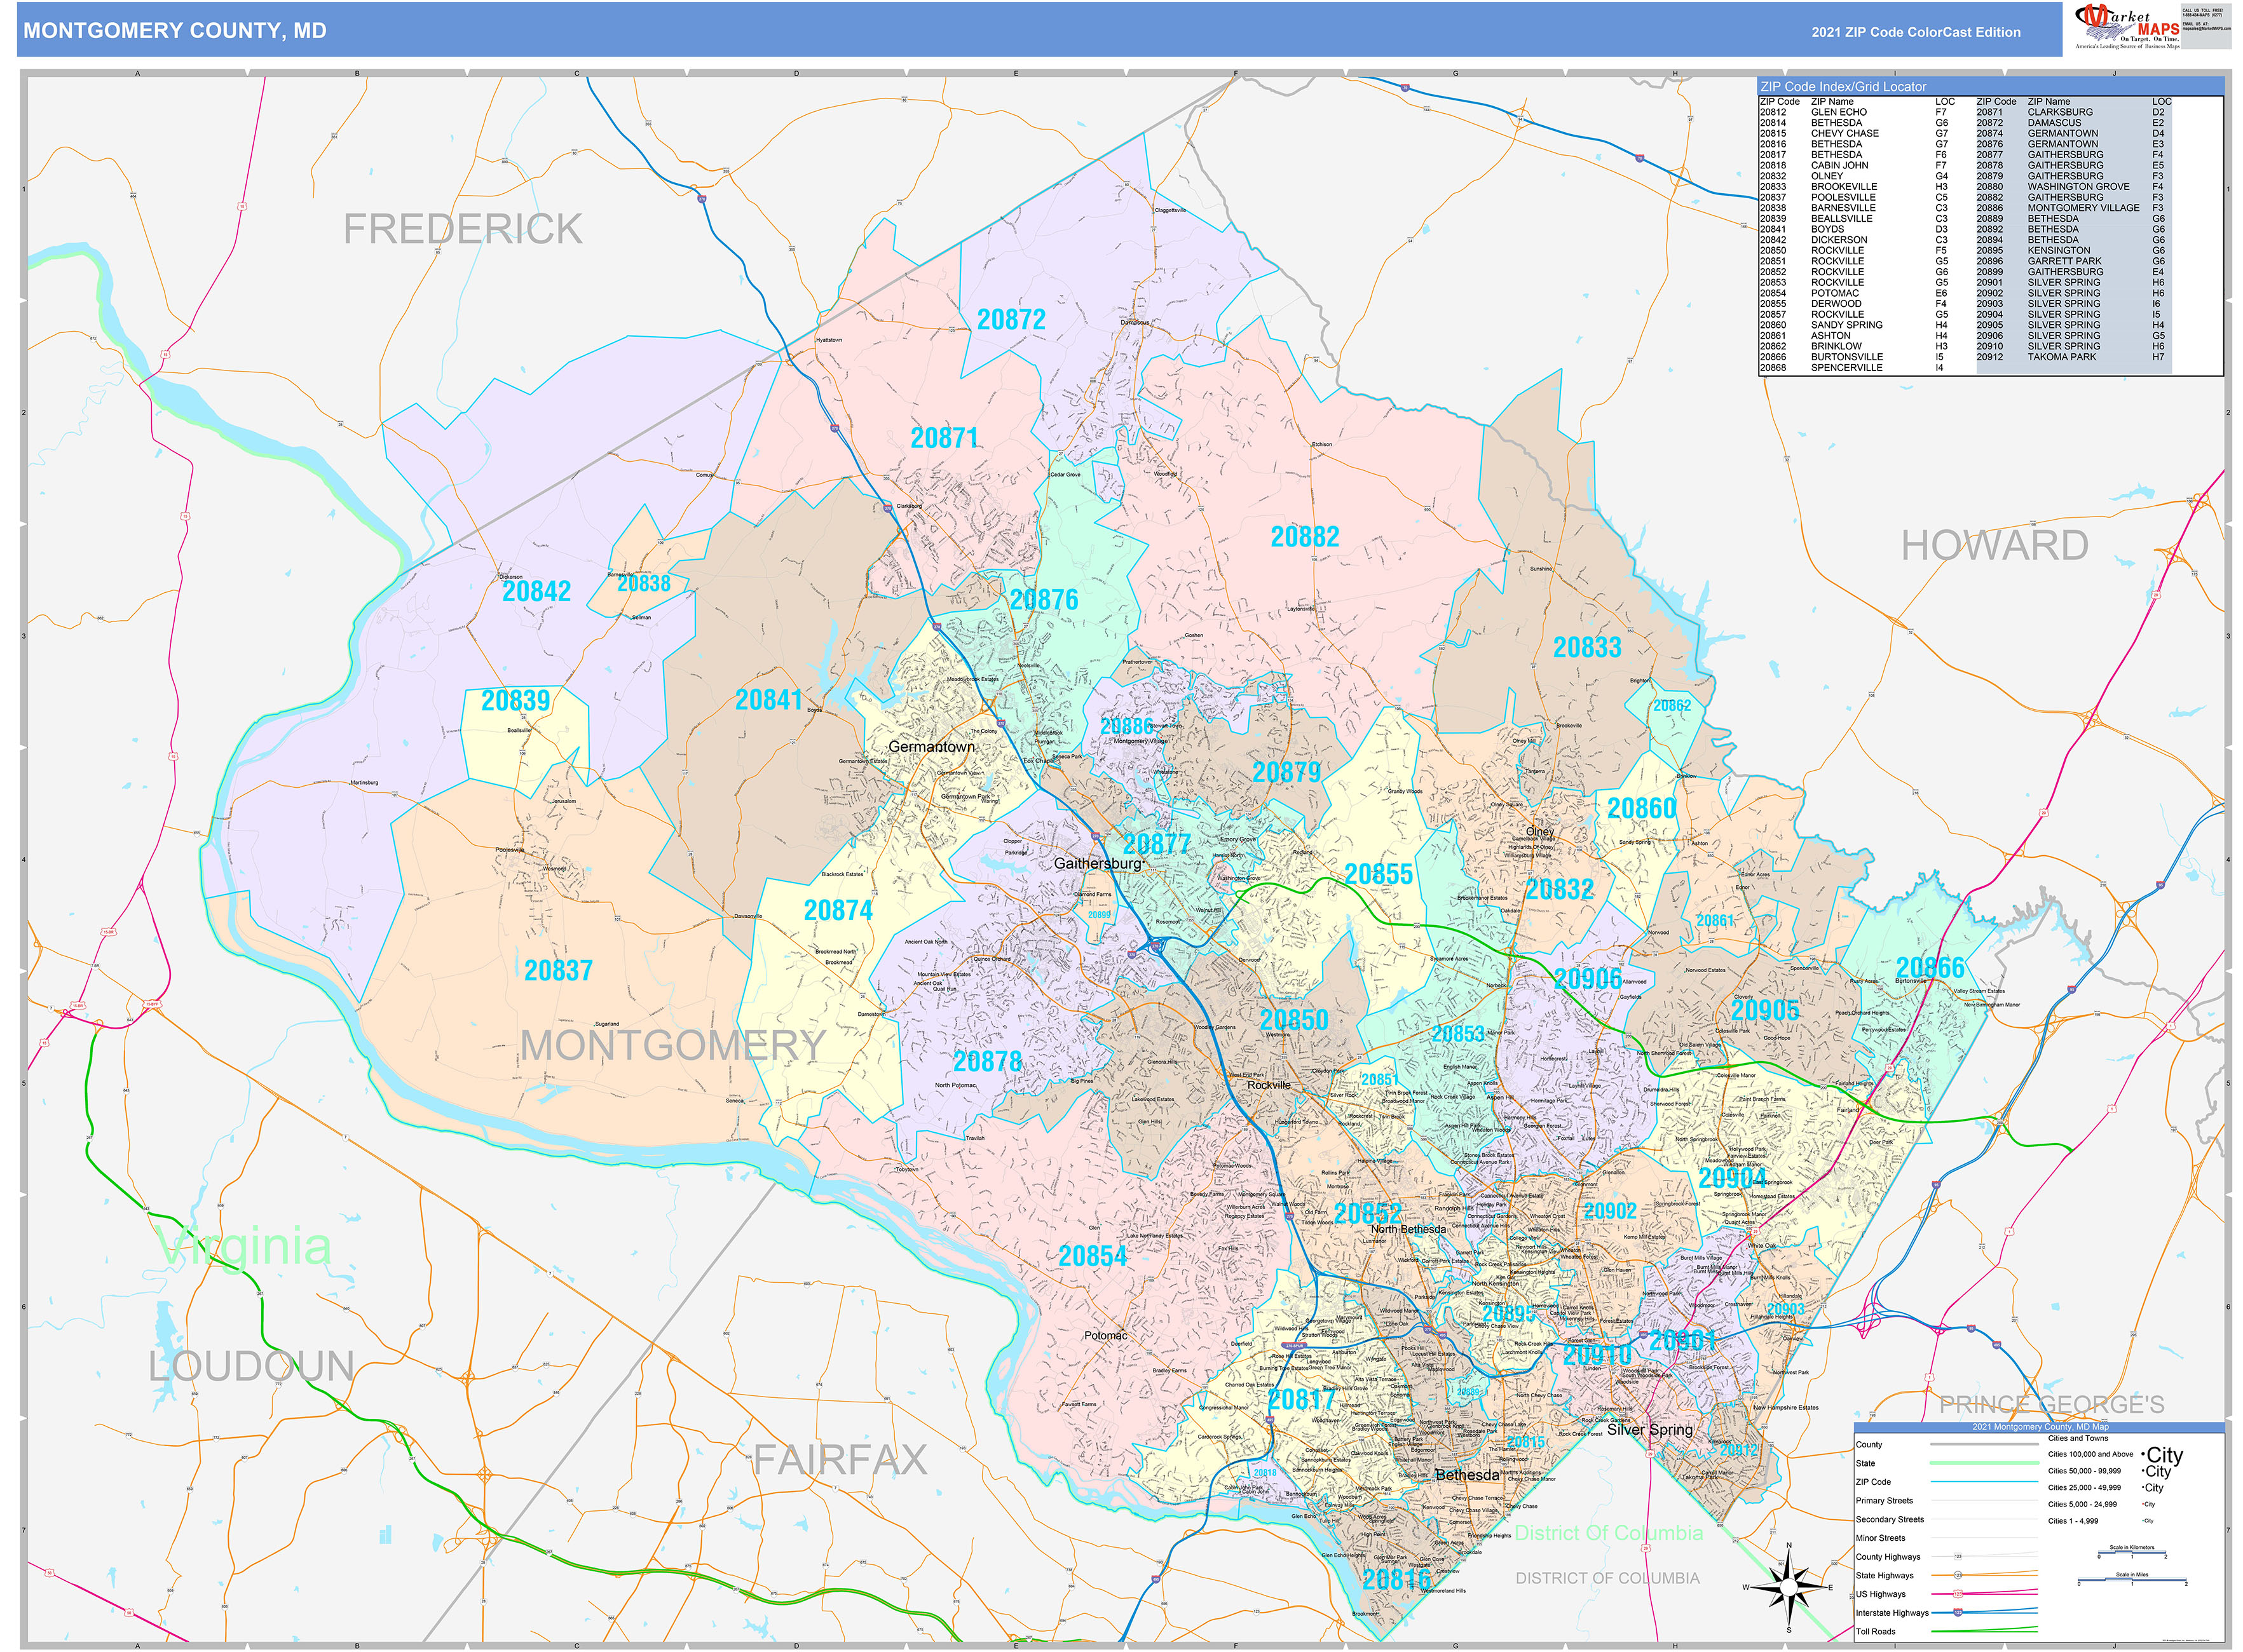Click the 20874 ZIP label on the map
The height and width of the screenshot is (1652, 2243).
pos(838,910)
